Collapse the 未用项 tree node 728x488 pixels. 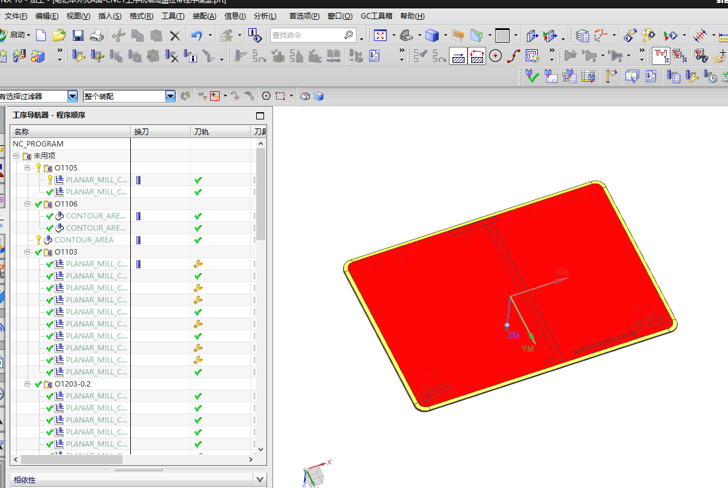pos(16,156)
